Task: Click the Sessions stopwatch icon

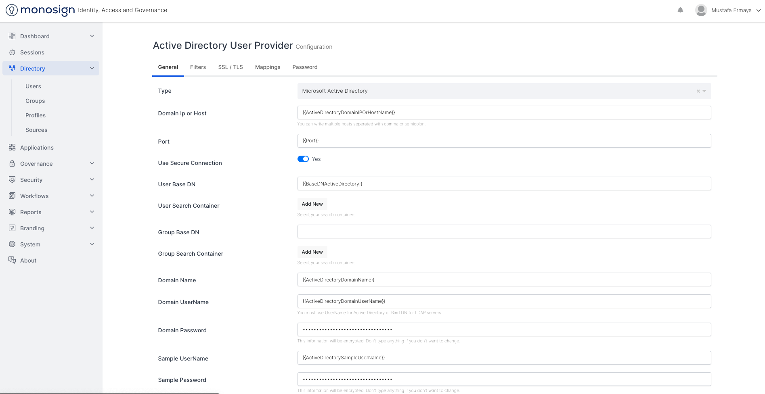Action: tap(12, 52)
